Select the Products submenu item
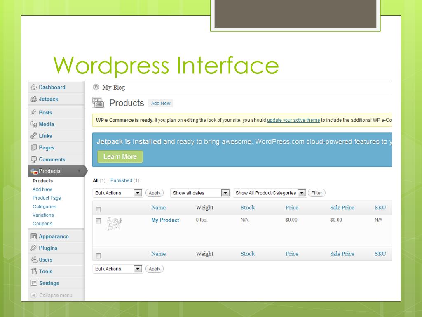 pos(43,181)
